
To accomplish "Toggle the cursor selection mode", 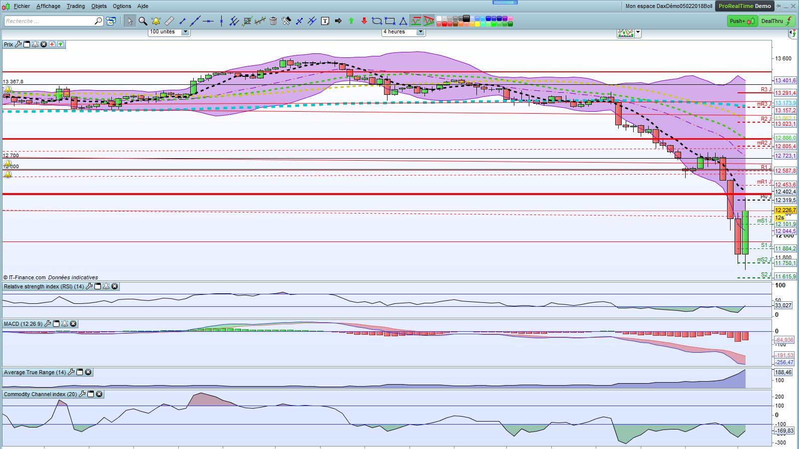I will [x=130, y=21].
